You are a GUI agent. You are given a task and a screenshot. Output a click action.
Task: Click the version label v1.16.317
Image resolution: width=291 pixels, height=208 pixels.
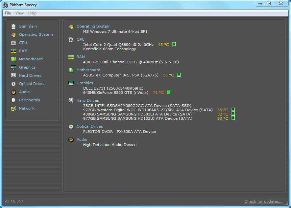(x=14, y=201)
